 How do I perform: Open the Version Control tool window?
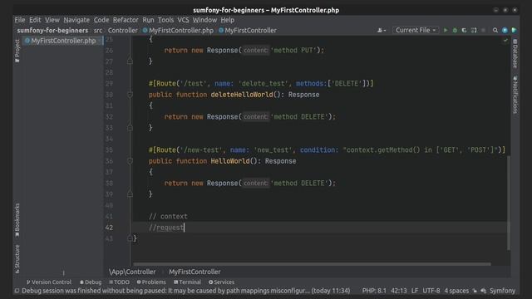coord(49,282)
